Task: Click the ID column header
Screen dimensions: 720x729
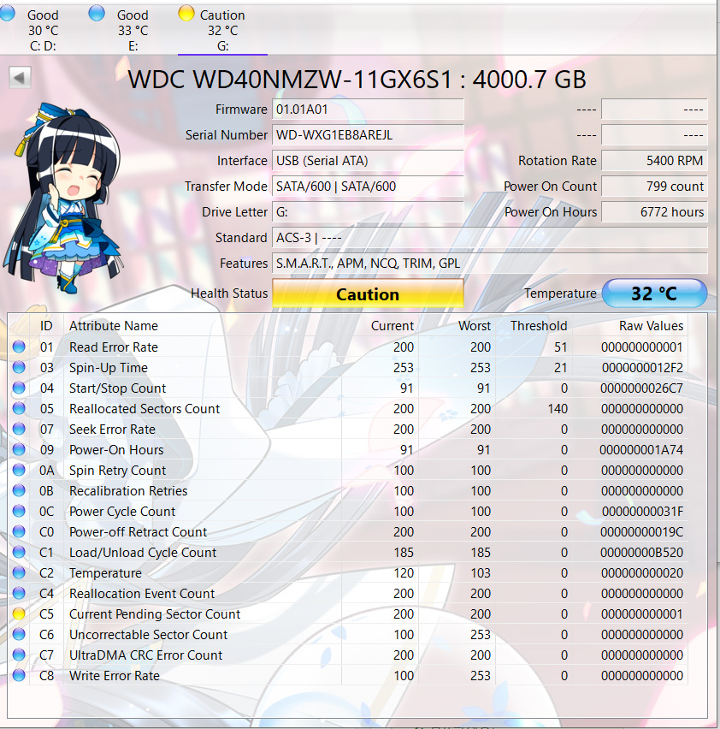Action: (46, 325)
